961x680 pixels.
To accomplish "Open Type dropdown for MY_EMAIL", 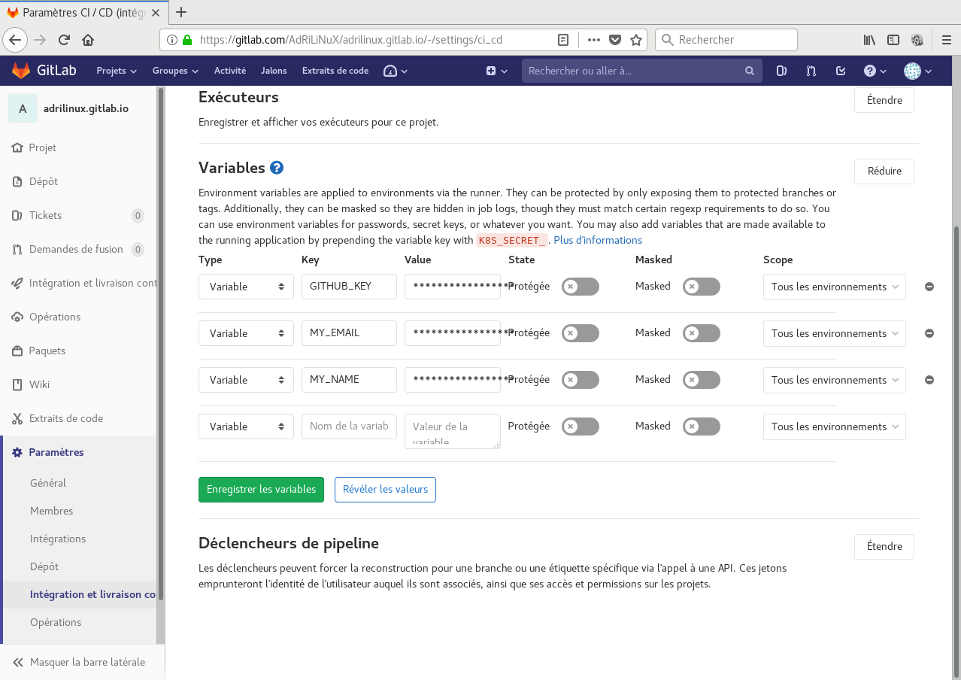I will [x=246, y=333].
